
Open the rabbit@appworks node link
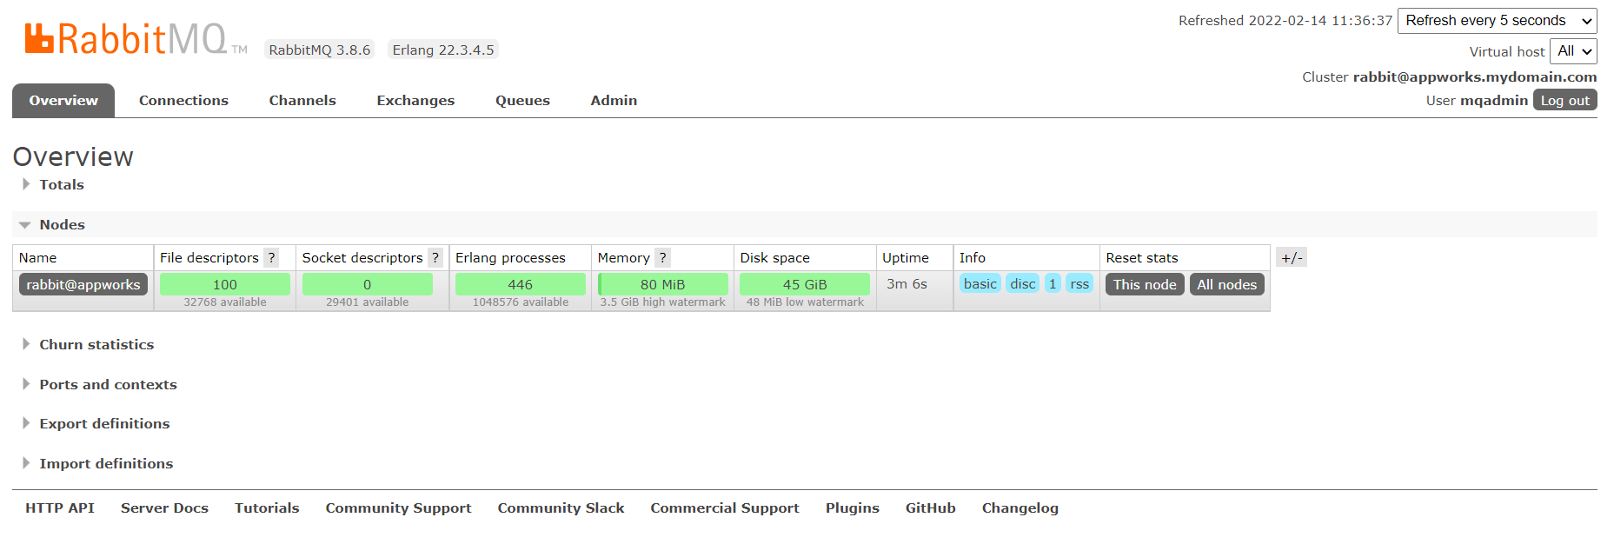[83, 285]
